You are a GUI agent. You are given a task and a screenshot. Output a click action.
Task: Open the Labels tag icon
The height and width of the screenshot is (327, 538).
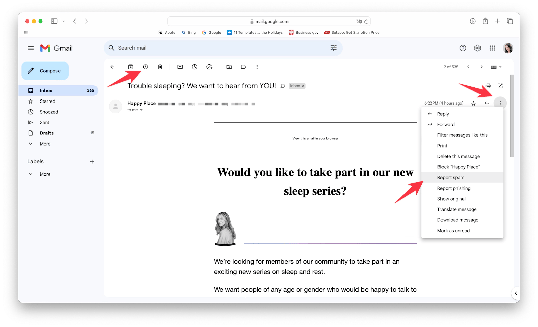click(x=244, y=67)
